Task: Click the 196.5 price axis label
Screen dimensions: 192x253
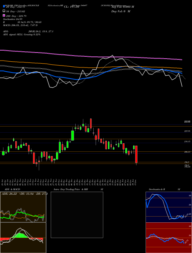Action: [187, 162]
